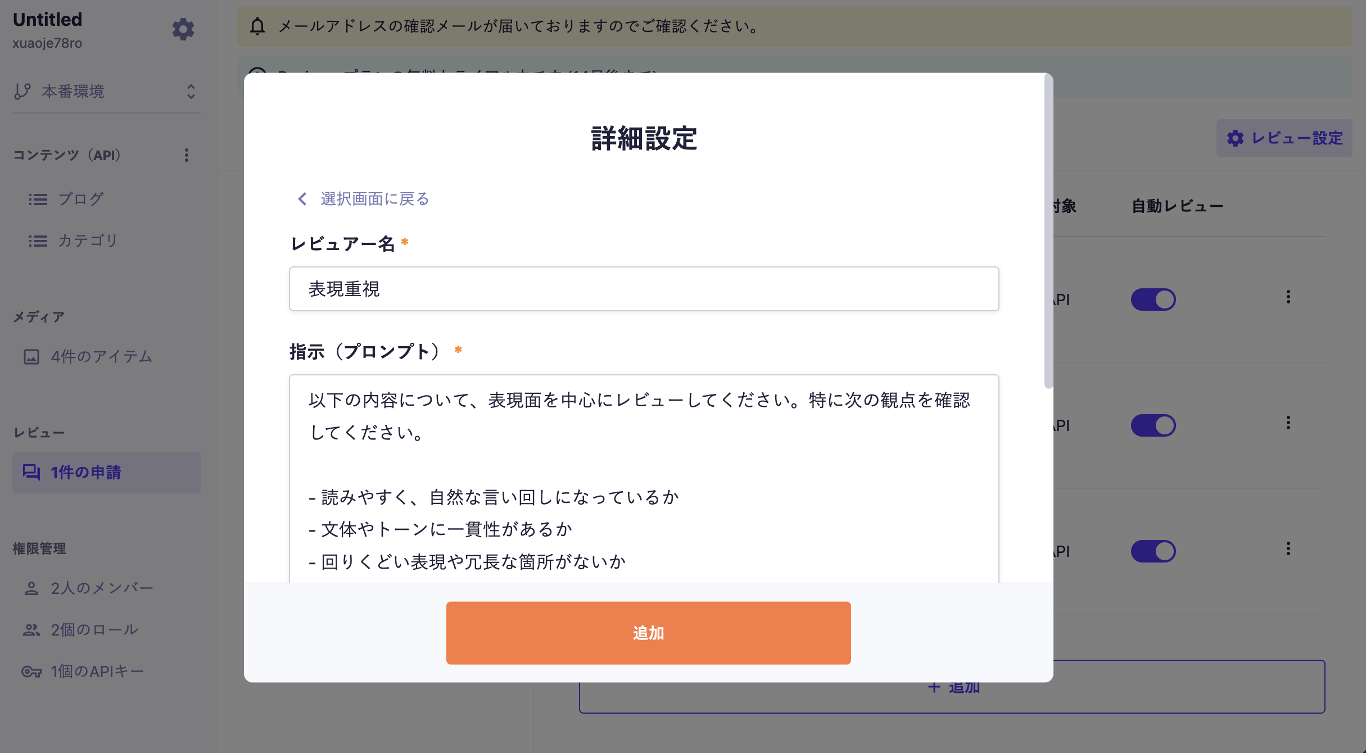Viewport: 1366px width, 753px height.
Task: Open settings gear next to Untitled
Action: 183,29
